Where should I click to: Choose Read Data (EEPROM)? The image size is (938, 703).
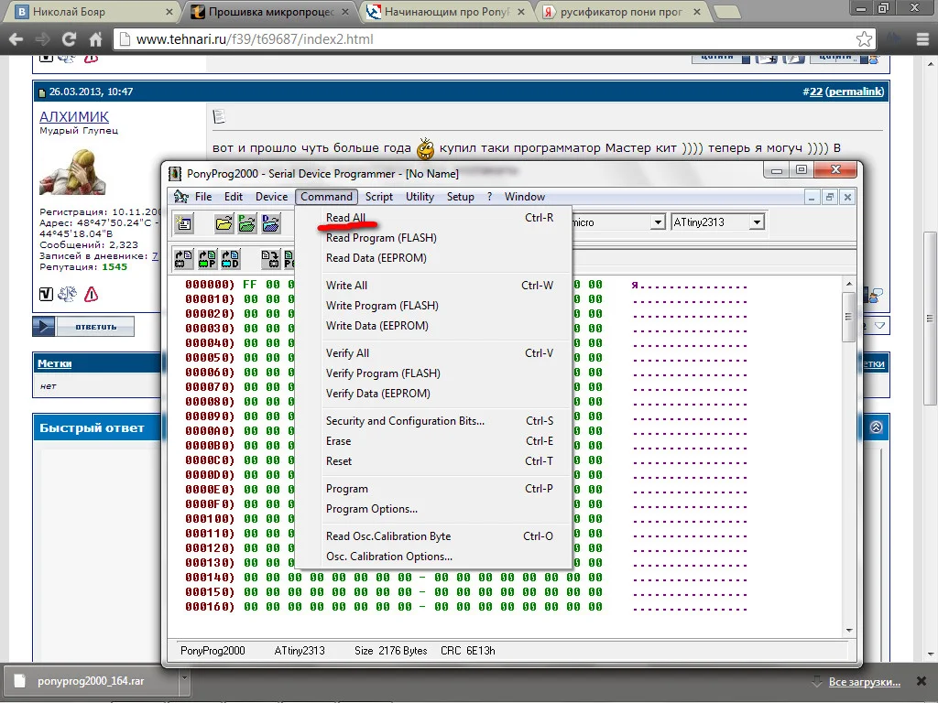[x=433, y=258]
